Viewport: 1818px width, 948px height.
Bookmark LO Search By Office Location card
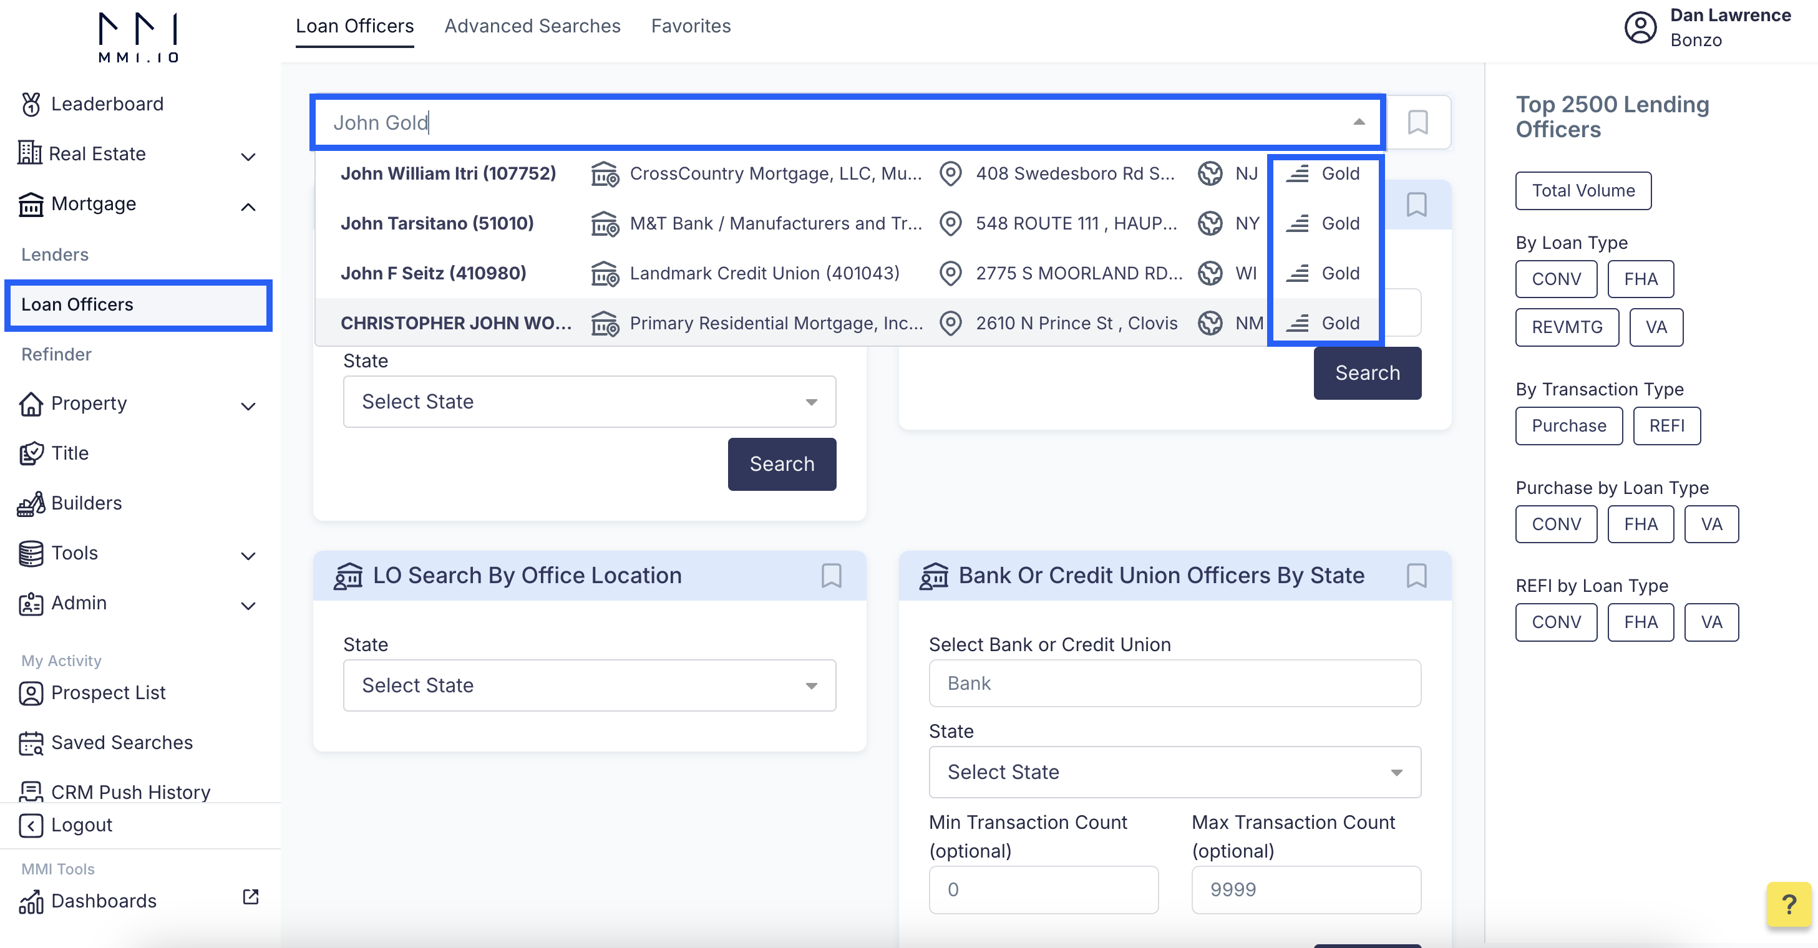[832, 576]
